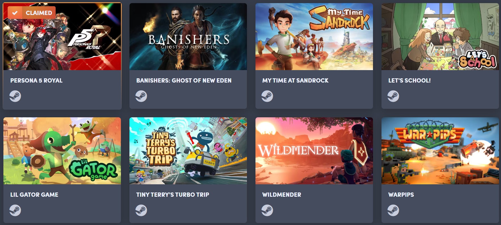Select the Warpips cover artwork
The height and width of the screenshot is (225, 501).
[x=440, y=151]
